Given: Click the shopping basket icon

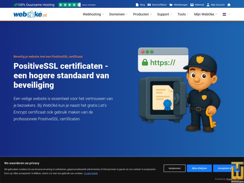Looking at the screenshot, I should point(171,5).
